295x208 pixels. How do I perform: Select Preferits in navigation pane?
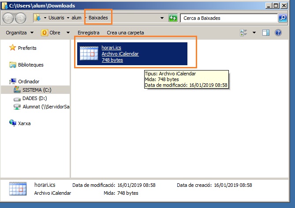click(x=27, y=48)
